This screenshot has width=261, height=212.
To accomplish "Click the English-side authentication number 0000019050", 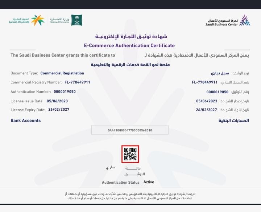I will tap(64, 92).
